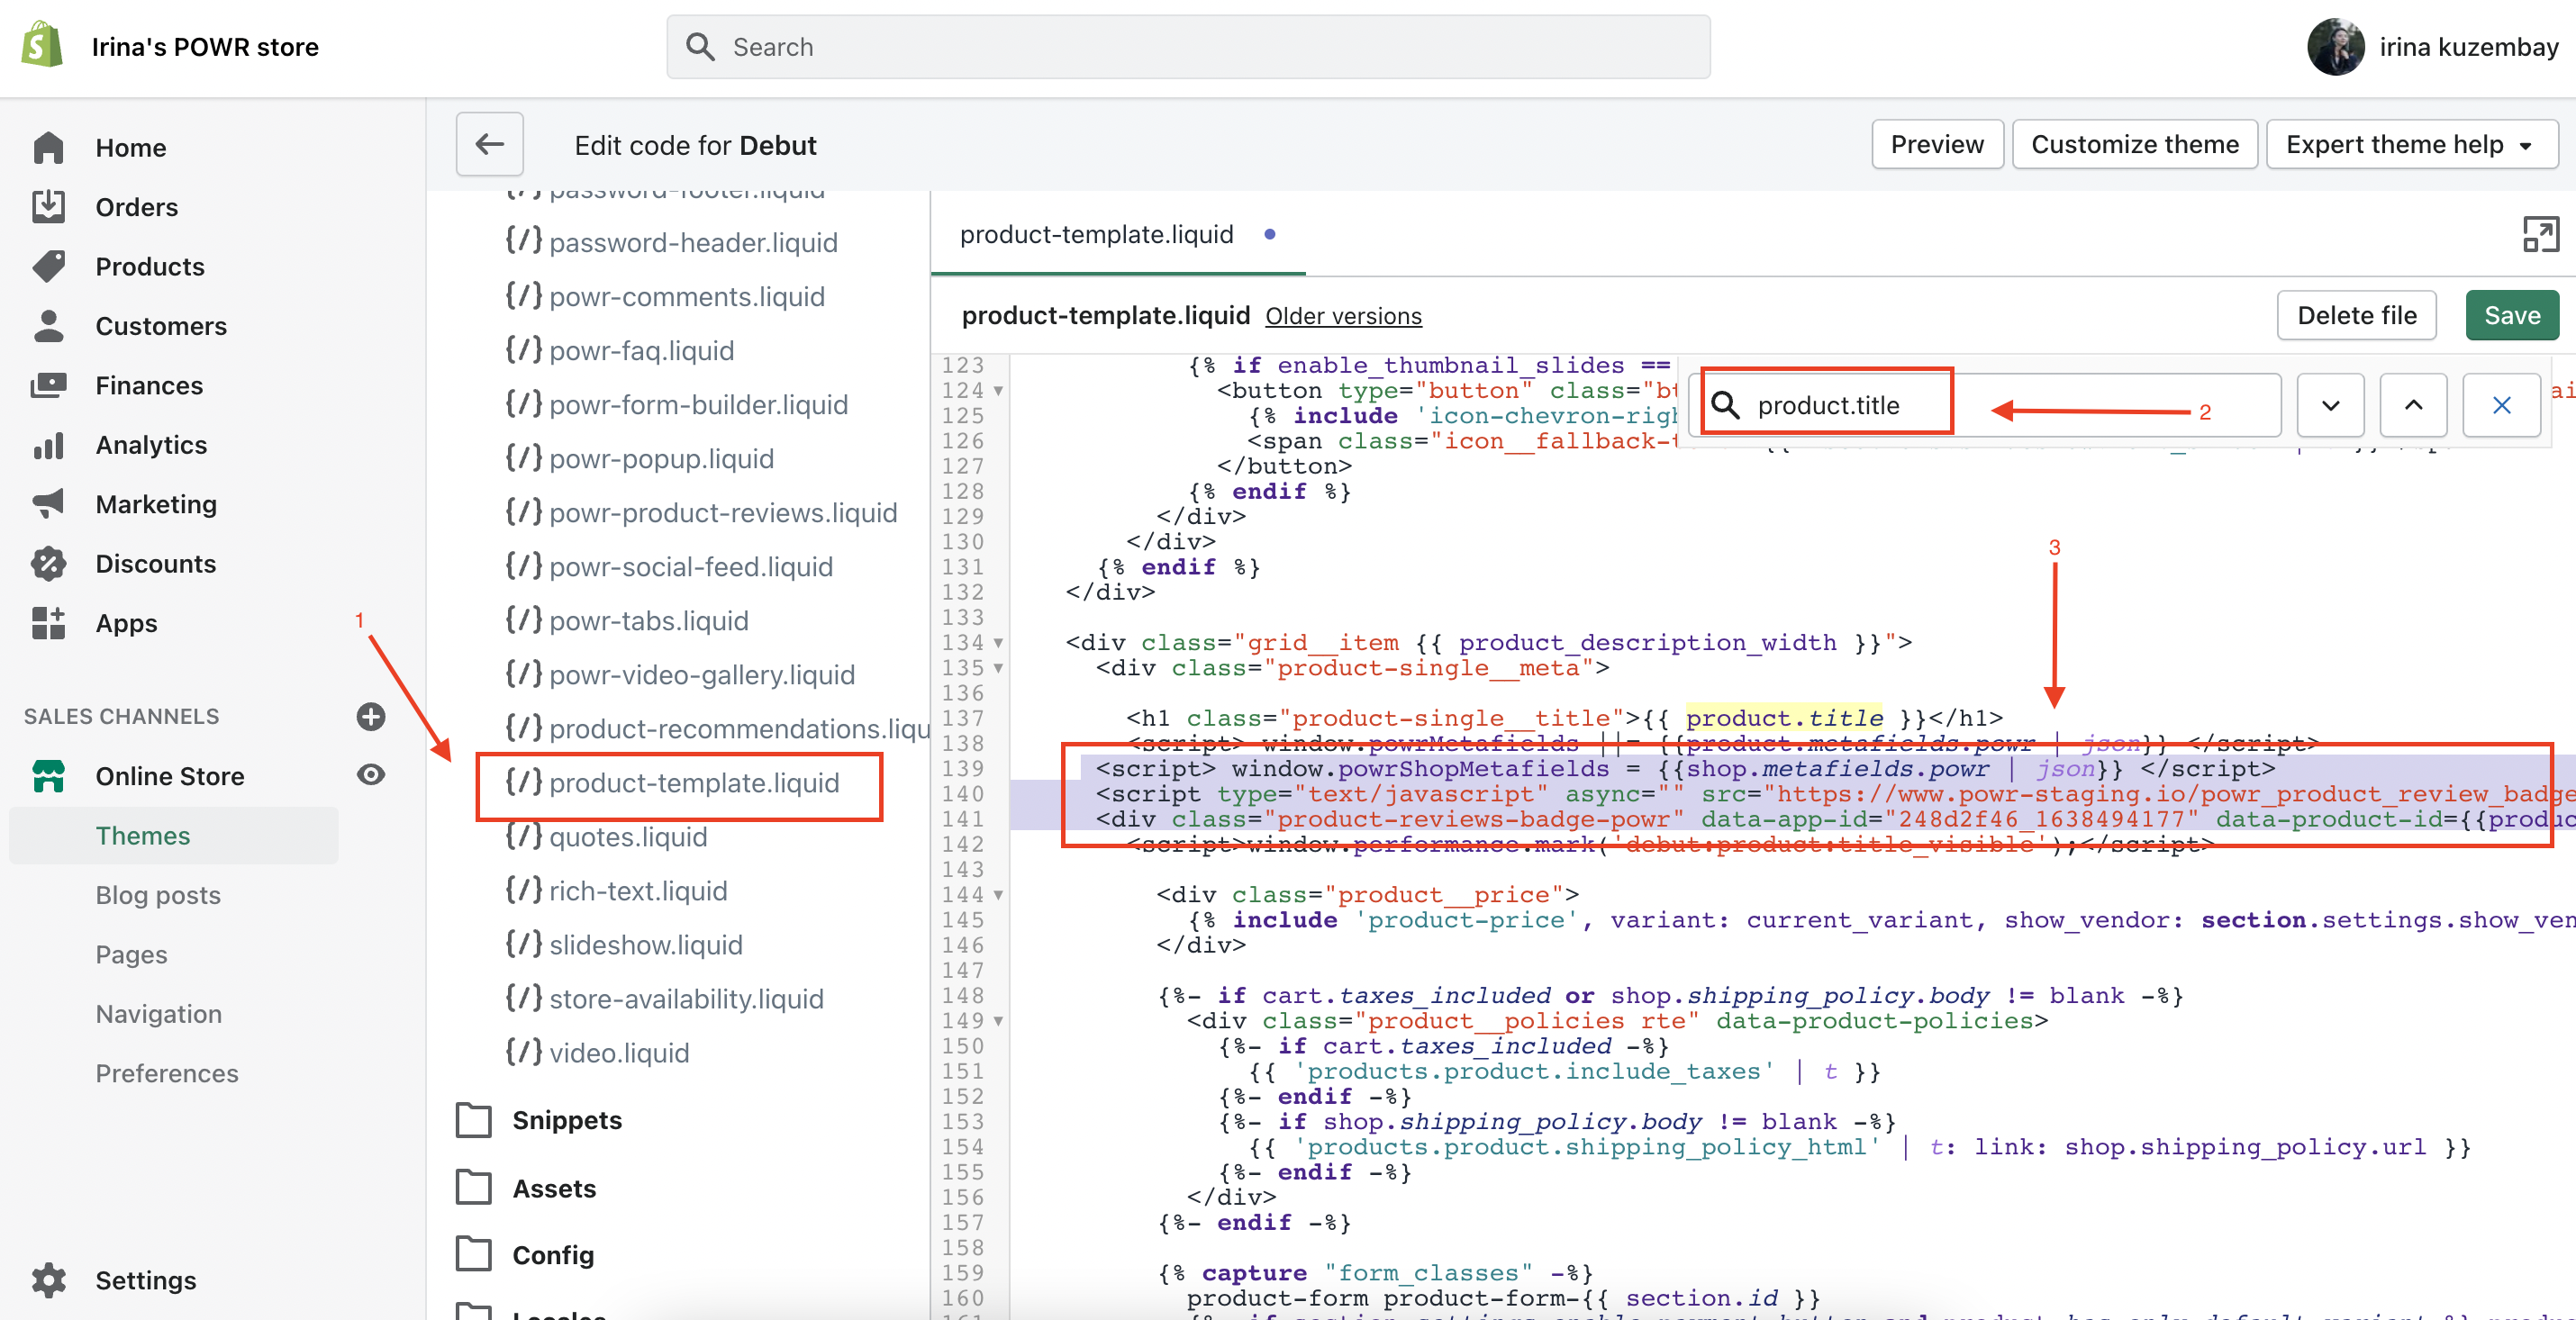Open the Apps section
Viewport: 2576px width, 1320px height.
click(x=126, y=623)
